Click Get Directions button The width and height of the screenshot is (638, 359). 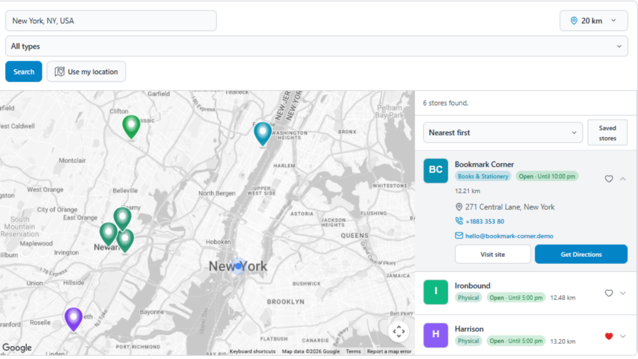coord(581,254)
